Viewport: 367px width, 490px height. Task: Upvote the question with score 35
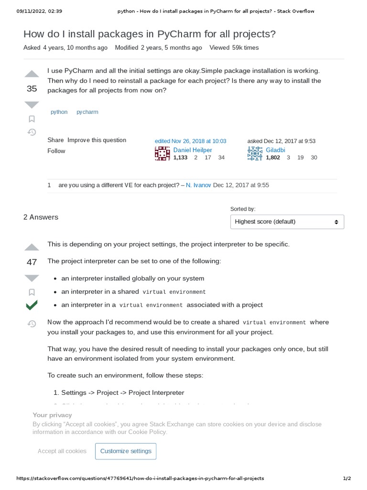point(32,74)
